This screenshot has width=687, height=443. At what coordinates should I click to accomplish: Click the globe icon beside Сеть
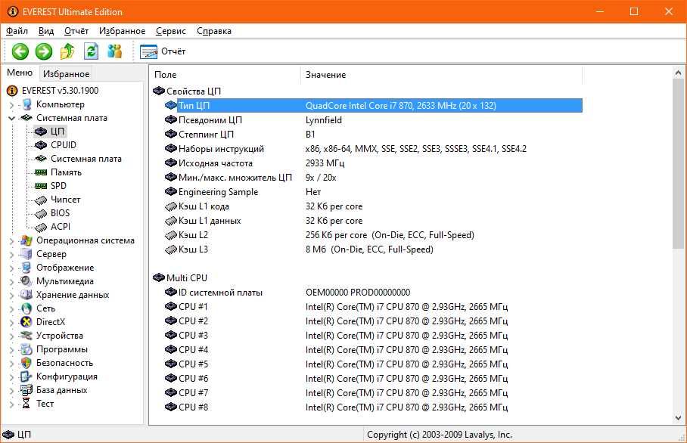pos(26,308)
